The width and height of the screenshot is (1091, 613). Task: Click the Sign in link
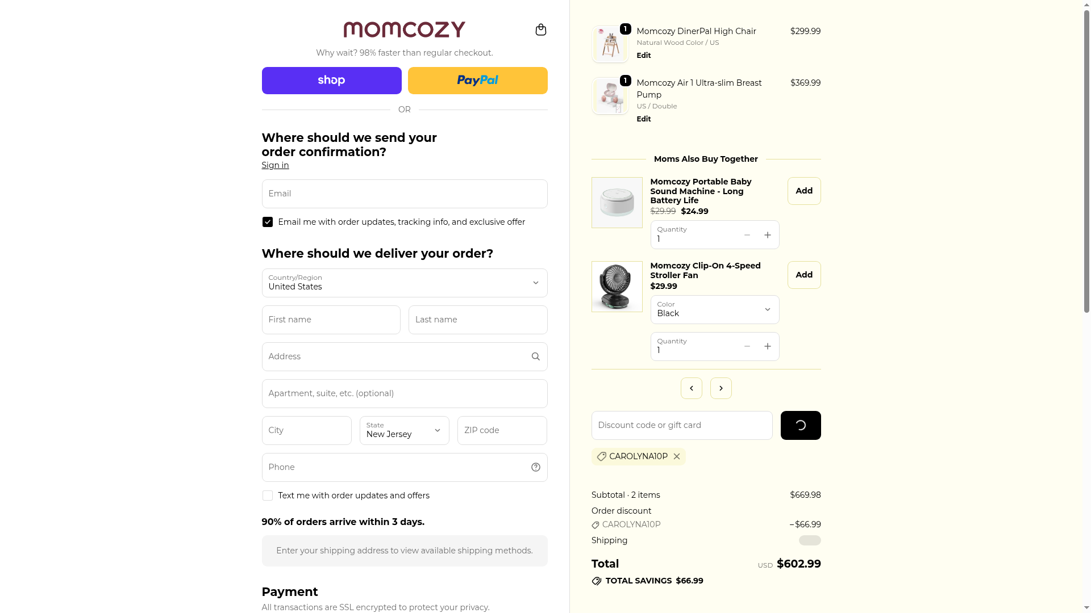tap(275, 165)
